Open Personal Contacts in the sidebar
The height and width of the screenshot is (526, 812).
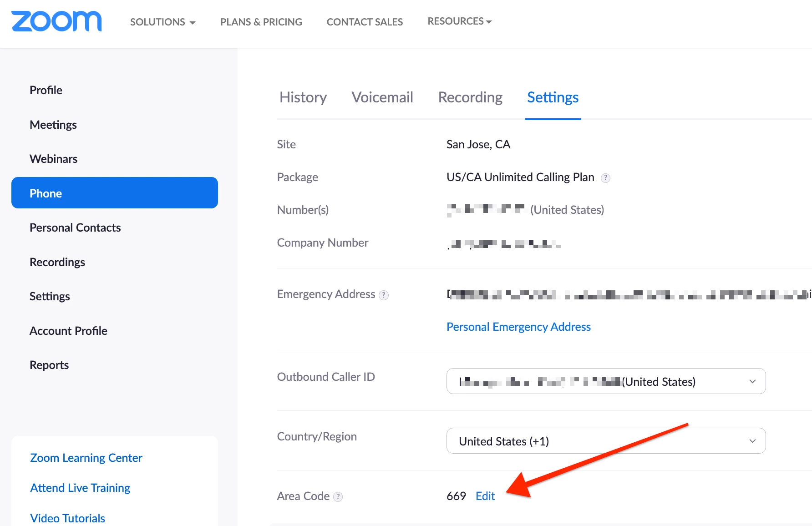click(75, 228)
